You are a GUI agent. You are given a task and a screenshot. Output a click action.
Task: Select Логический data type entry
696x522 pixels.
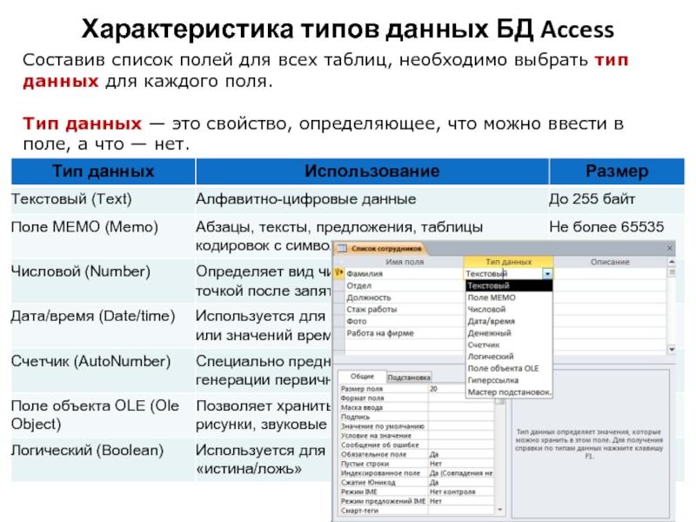pyautogui.click(x=490, y=357)
